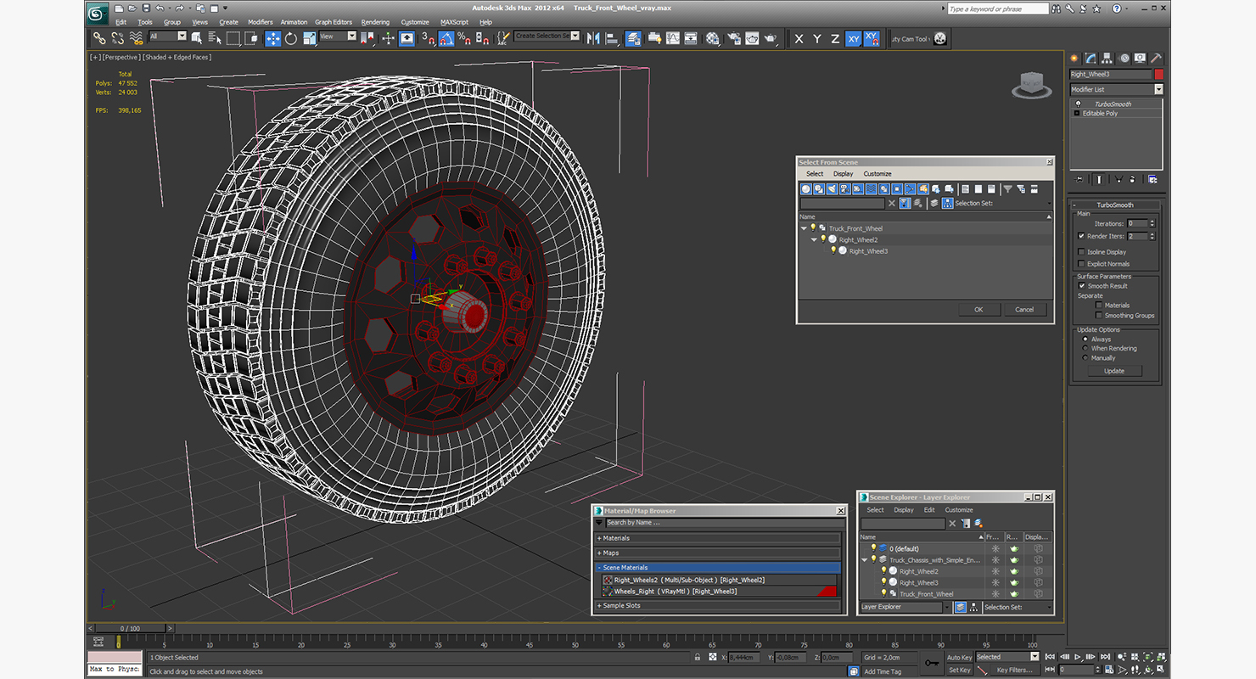Enable Separate by Materials checkbox
The image size is (1256, 679).
(x=1099, y=306)
